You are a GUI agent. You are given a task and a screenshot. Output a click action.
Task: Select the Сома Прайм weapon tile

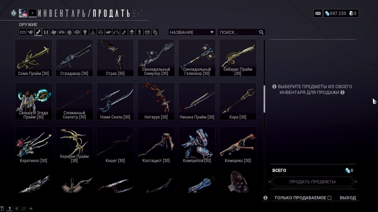click(x=33, y=58)
